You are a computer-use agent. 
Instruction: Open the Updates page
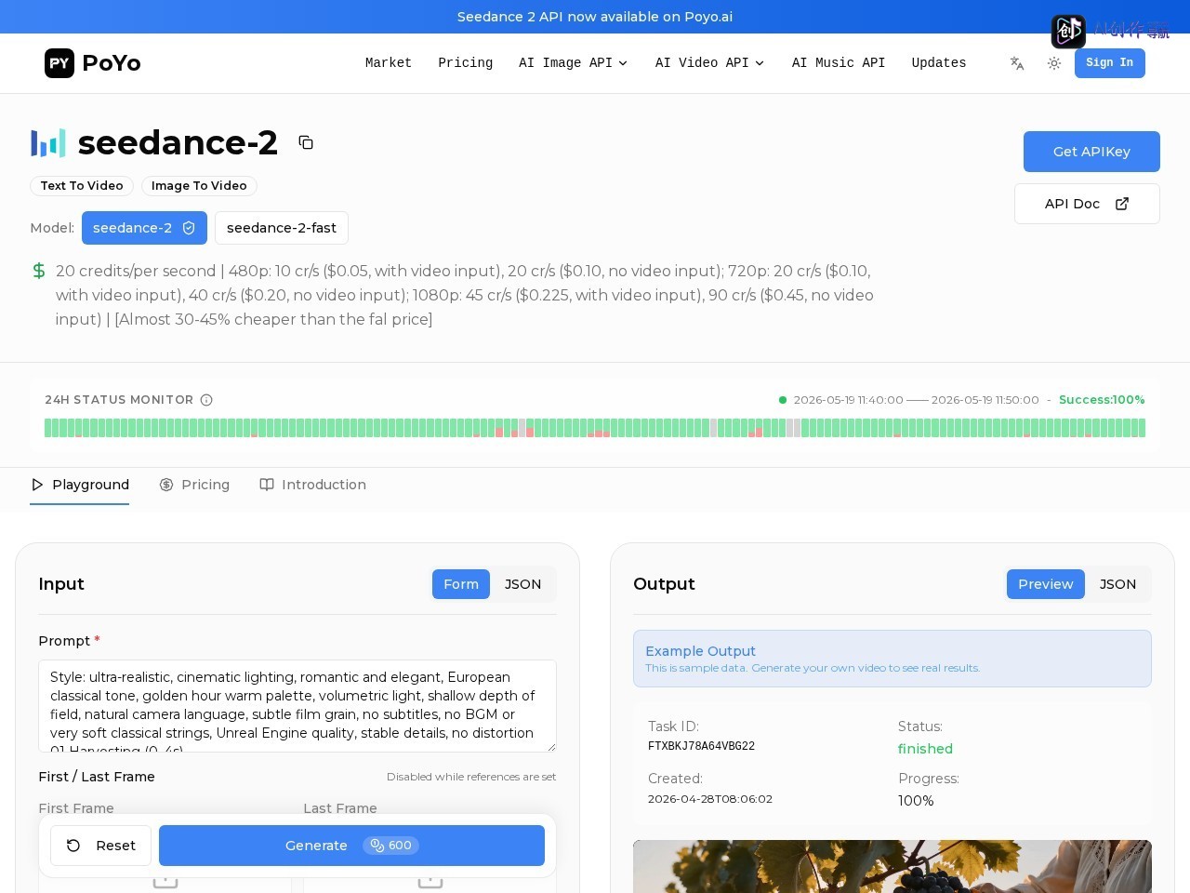(x=939, y=63)
